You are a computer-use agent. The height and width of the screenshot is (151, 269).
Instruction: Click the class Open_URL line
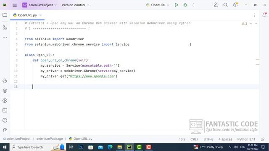coord(40,55)
